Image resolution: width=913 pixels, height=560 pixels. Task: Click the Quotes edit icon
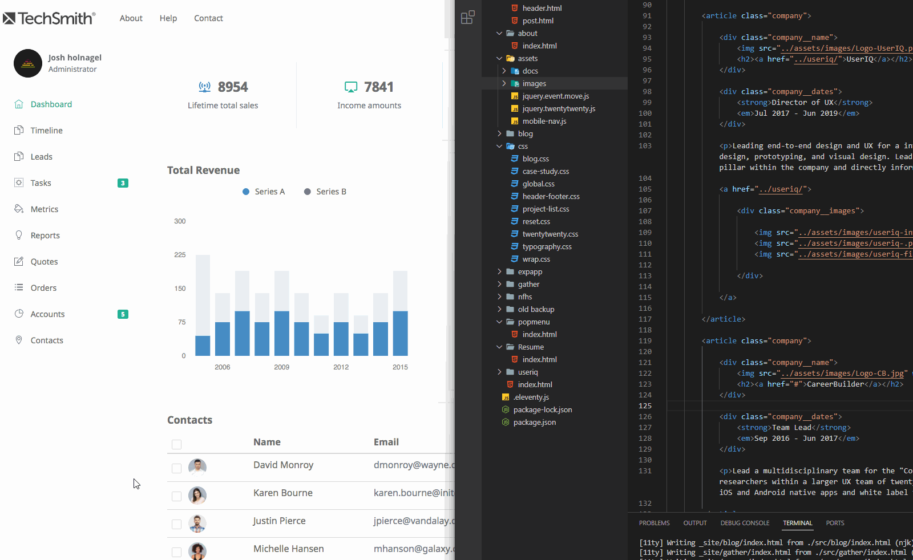pos(19,262)
